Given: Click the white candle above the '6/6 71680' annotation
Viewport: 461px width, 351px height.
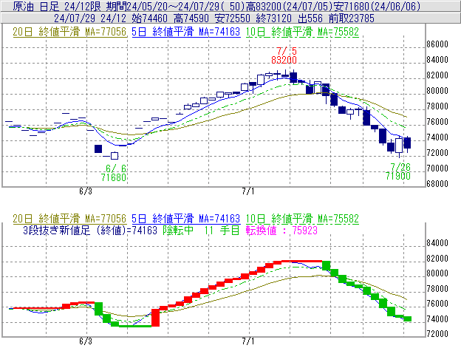Looking at the screenshot, I should pos(115,155).
